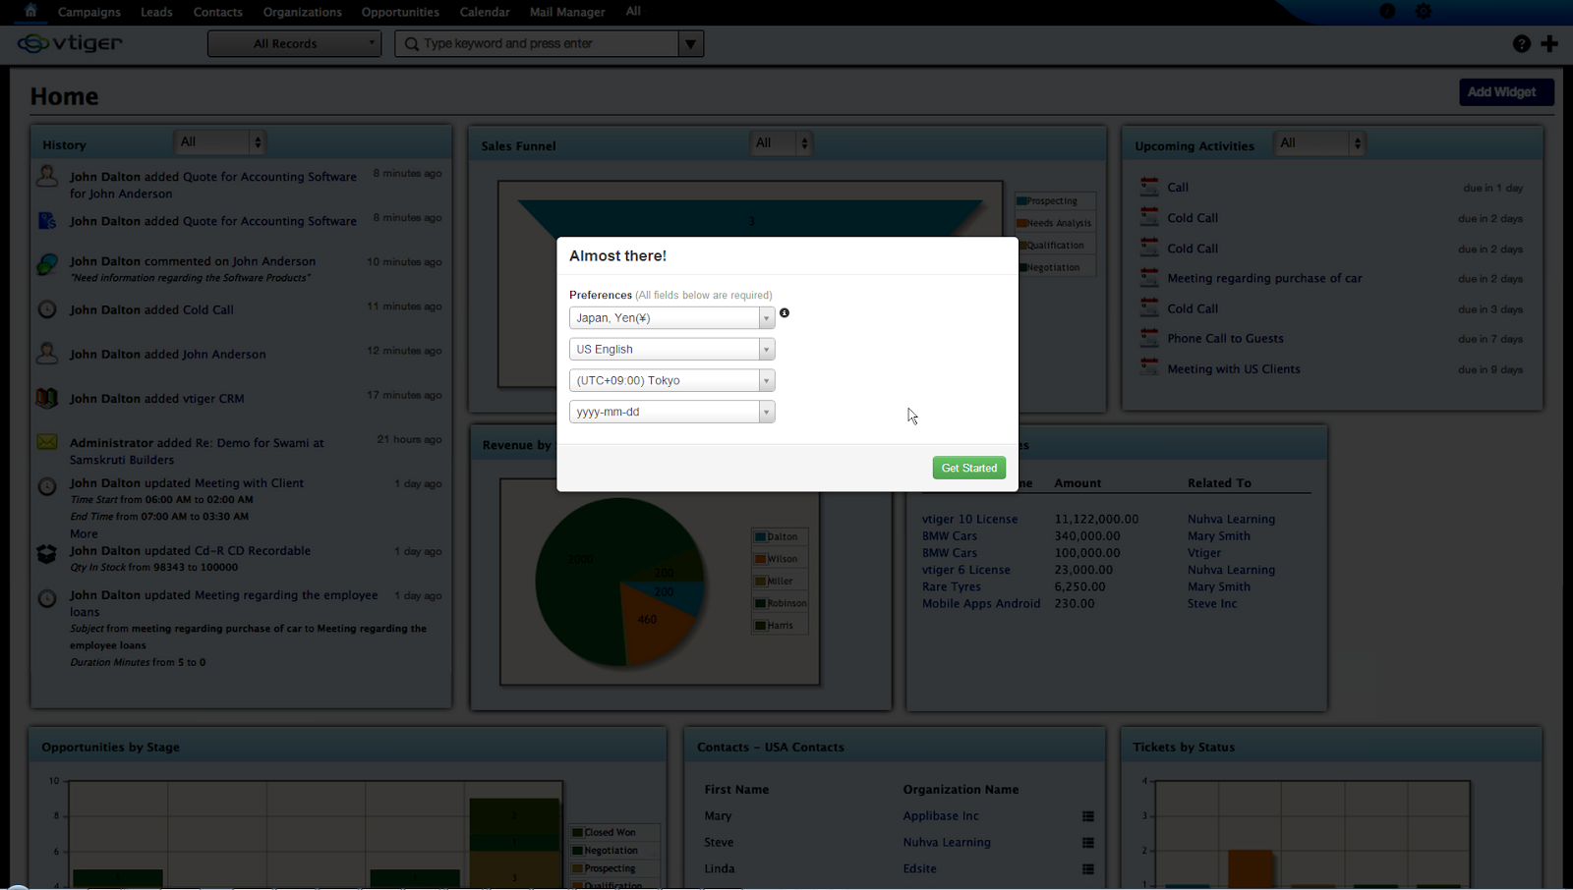This screenshot has height=890, width=1573.
Task: Click the clock icon beside 'added Cold Call'
Action: click(x=47, y=309)
